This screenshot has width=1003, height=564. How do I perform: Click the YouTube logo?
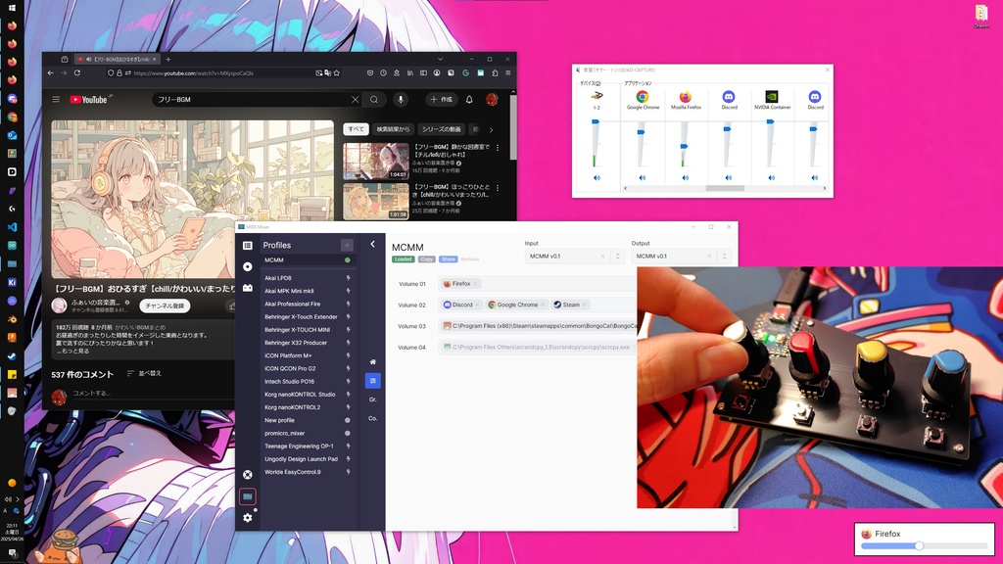point(89,100)
